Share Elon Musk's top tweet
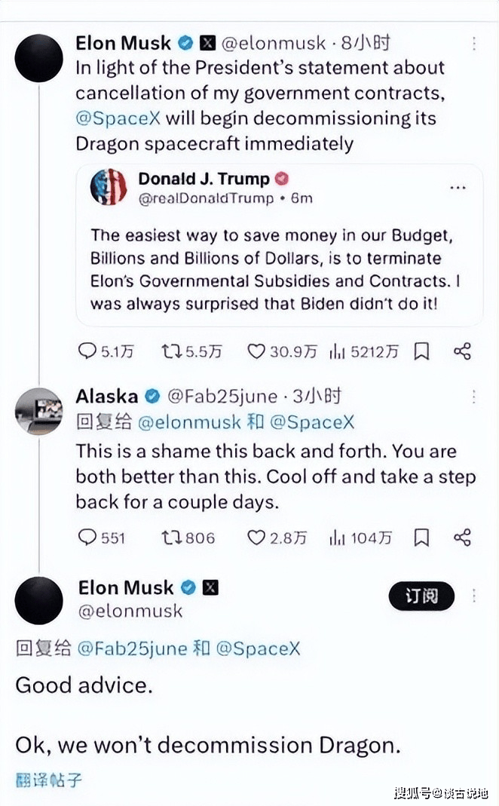 coord(462,351)
